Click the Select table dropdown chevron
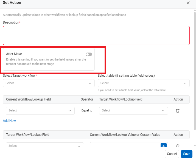 (184, 83)
